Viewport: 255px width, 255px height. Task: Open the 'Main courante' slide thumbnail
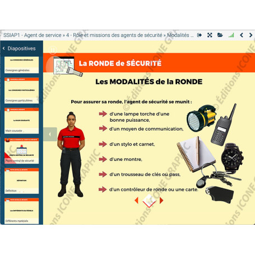click(x=22, y=120)
